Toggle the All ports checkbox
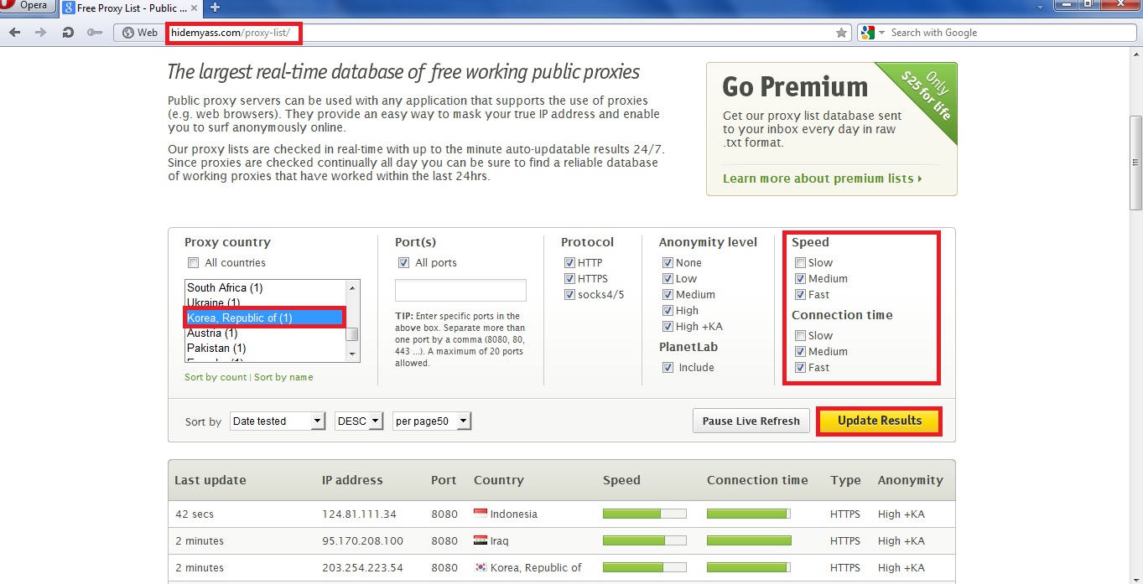1143x584 pixels. click(x=404, y=263)
